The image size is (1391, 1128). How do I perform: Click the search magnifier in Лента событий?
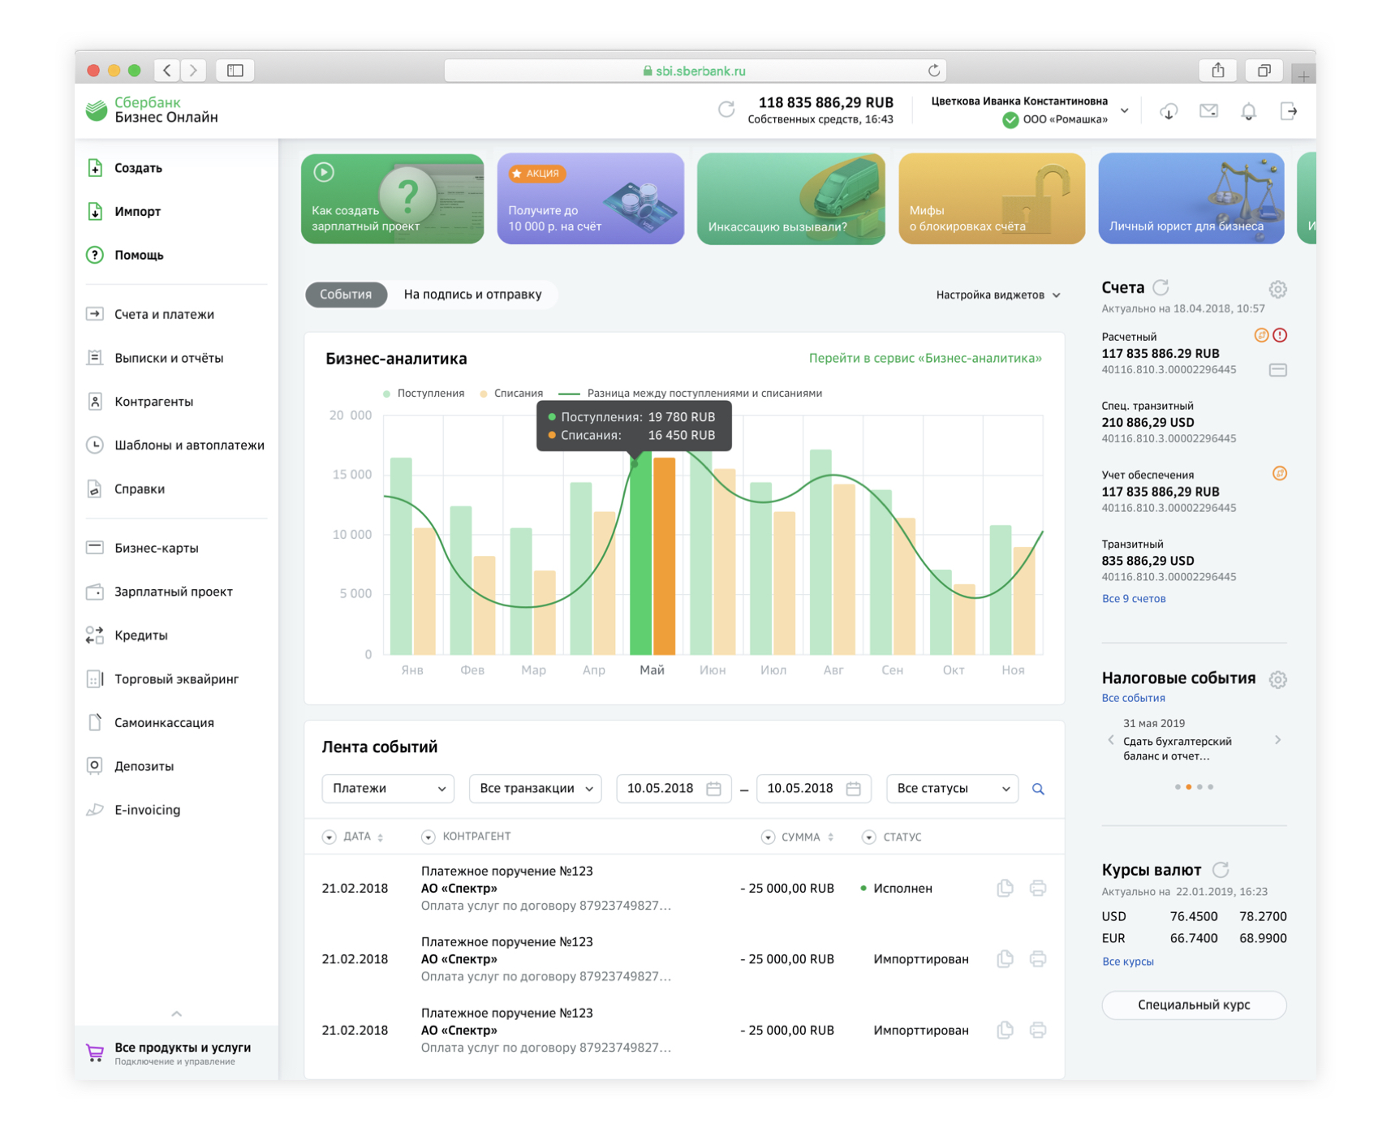1038,790
